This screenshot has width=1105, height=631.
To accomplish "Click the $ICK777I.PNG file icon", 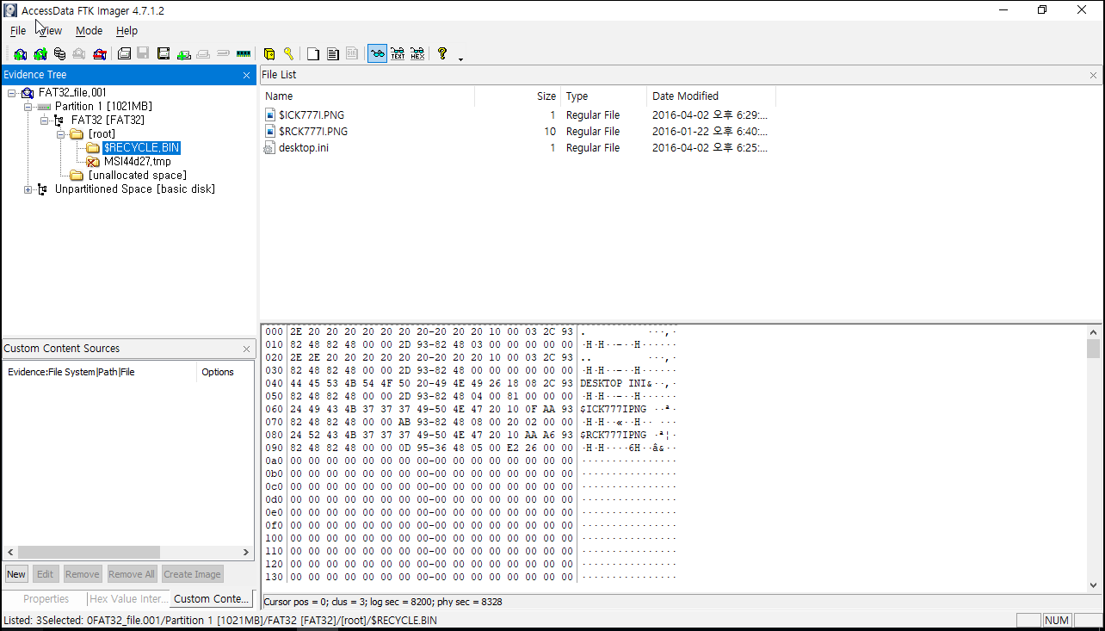I will point(270,114).
